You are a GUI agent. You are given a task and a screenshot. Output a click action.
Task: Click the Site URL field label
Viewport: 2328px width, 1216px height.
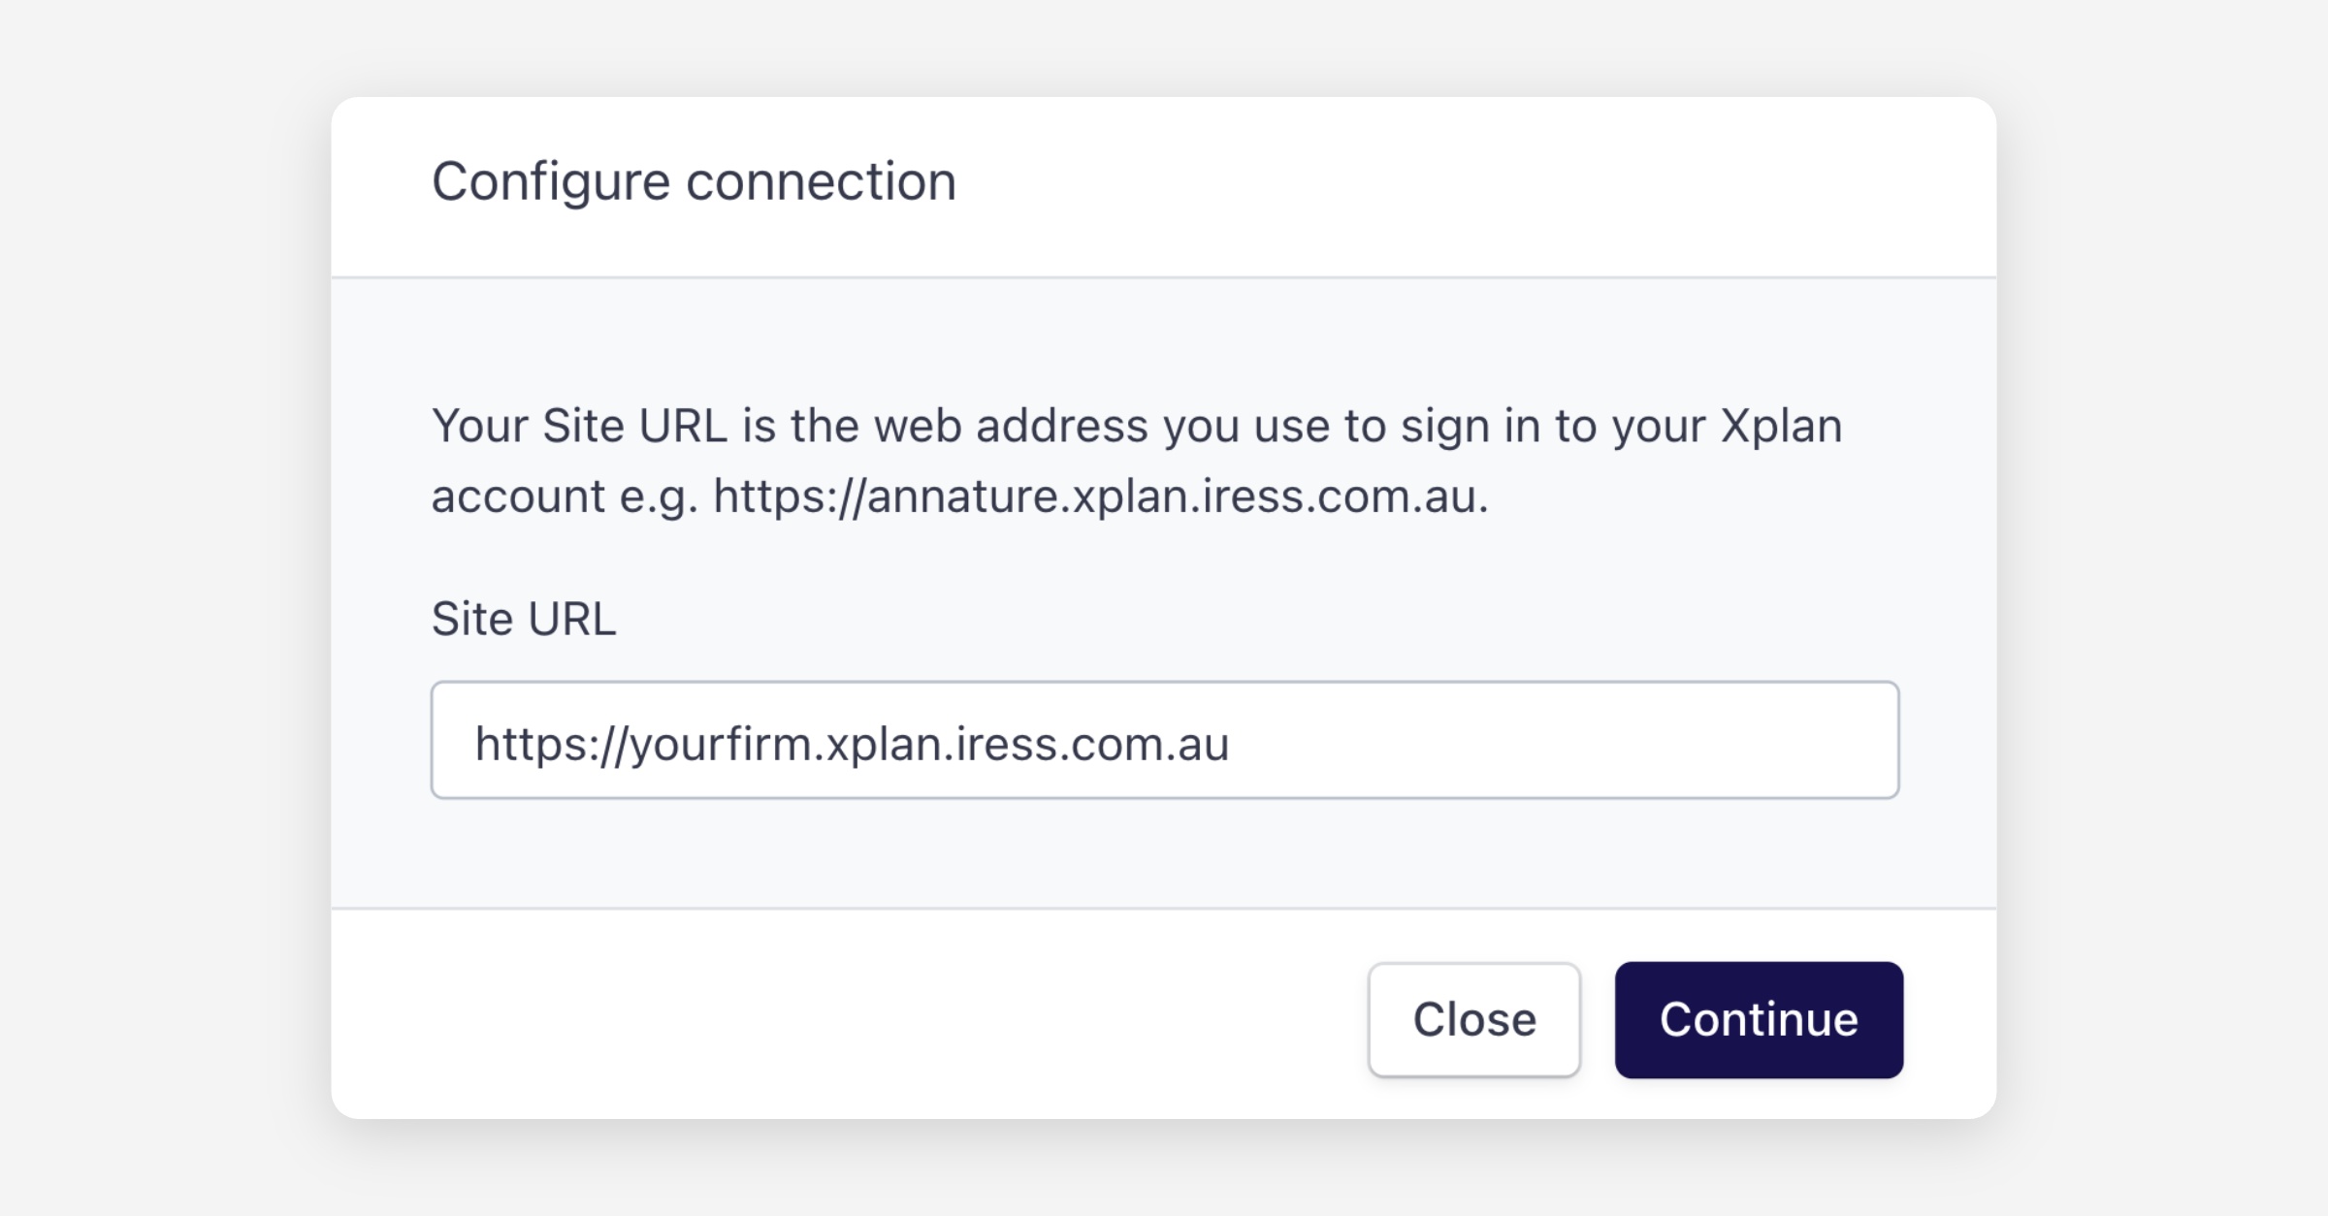(x=524, y=620)
